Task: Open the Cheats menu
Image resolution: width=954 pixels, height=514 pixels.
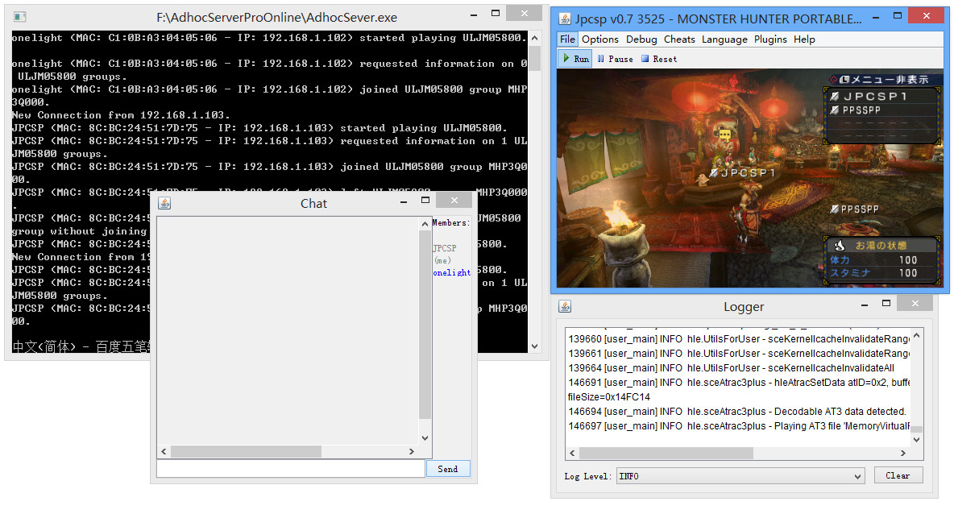Action: point(679,39)
